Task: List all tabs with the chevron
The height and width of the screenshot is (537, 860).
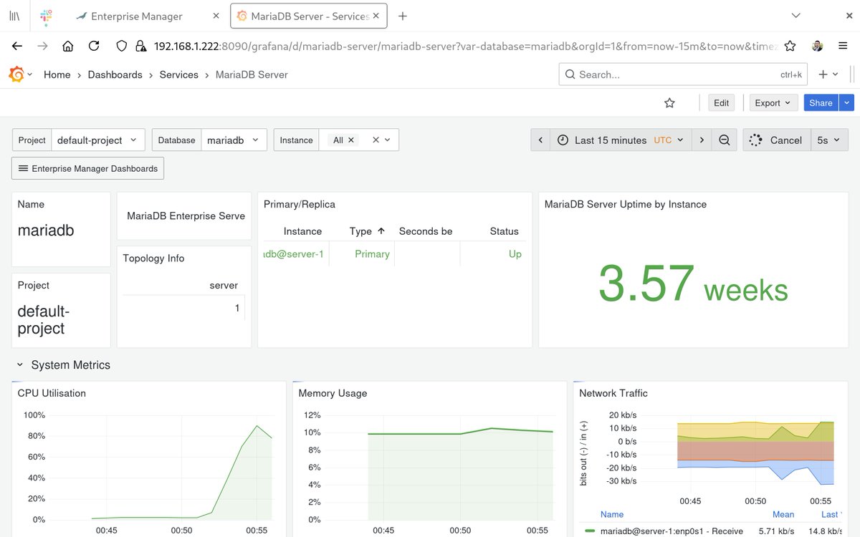Action: point(795,16)
